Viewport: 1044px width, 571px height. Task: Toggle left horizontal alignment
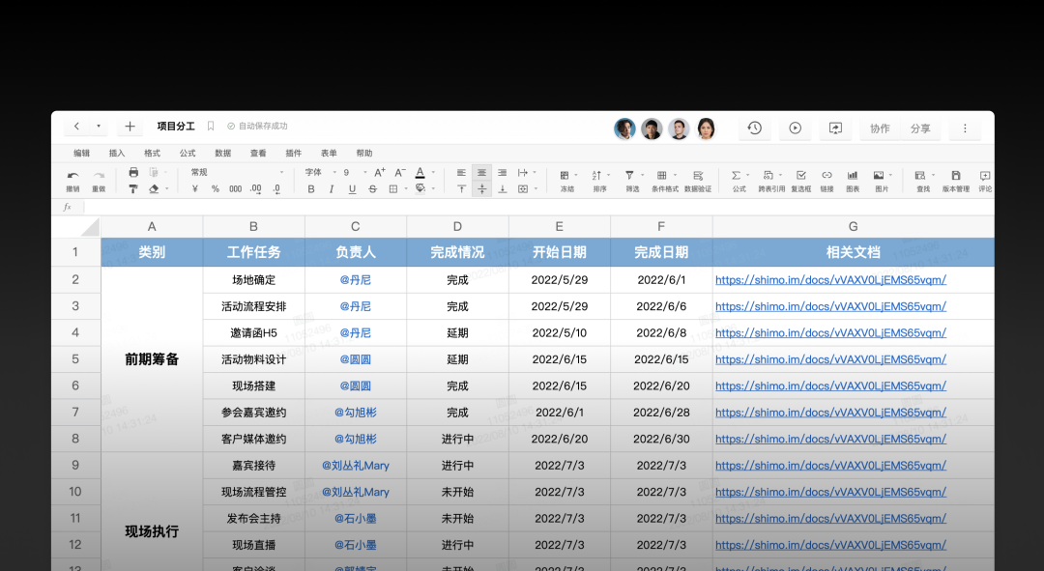point(461,172)
